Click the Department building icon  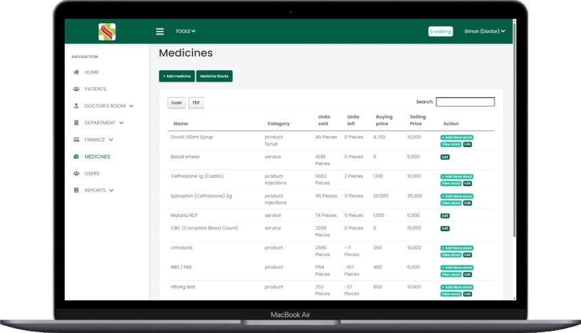[76, 123]
